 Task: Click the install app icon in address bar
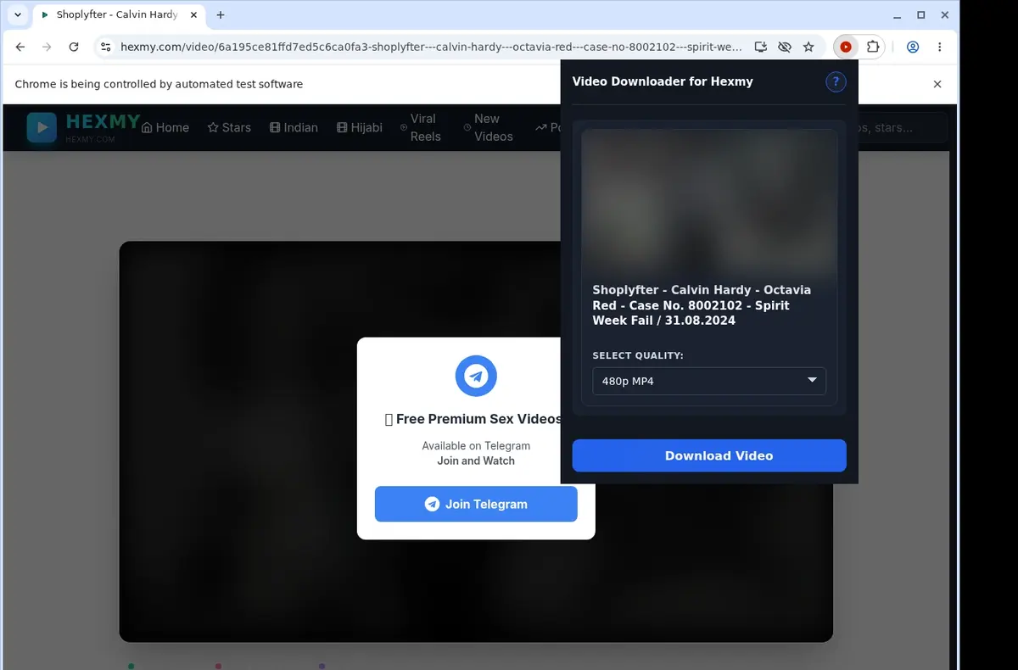pyautogui.click(x=761, y=47)
